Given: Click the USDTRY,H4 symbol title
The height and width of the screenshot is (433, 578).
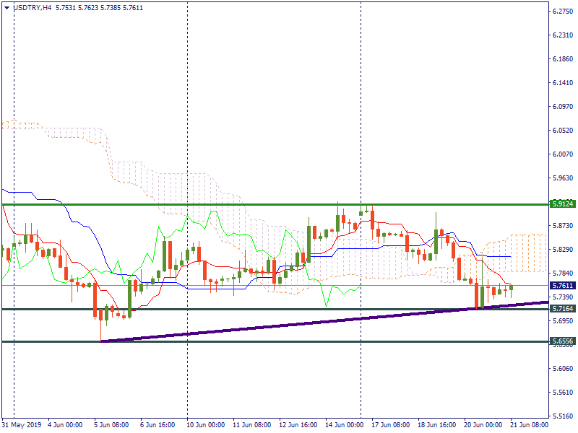Looking at the screenshot, I should [32, 7].
